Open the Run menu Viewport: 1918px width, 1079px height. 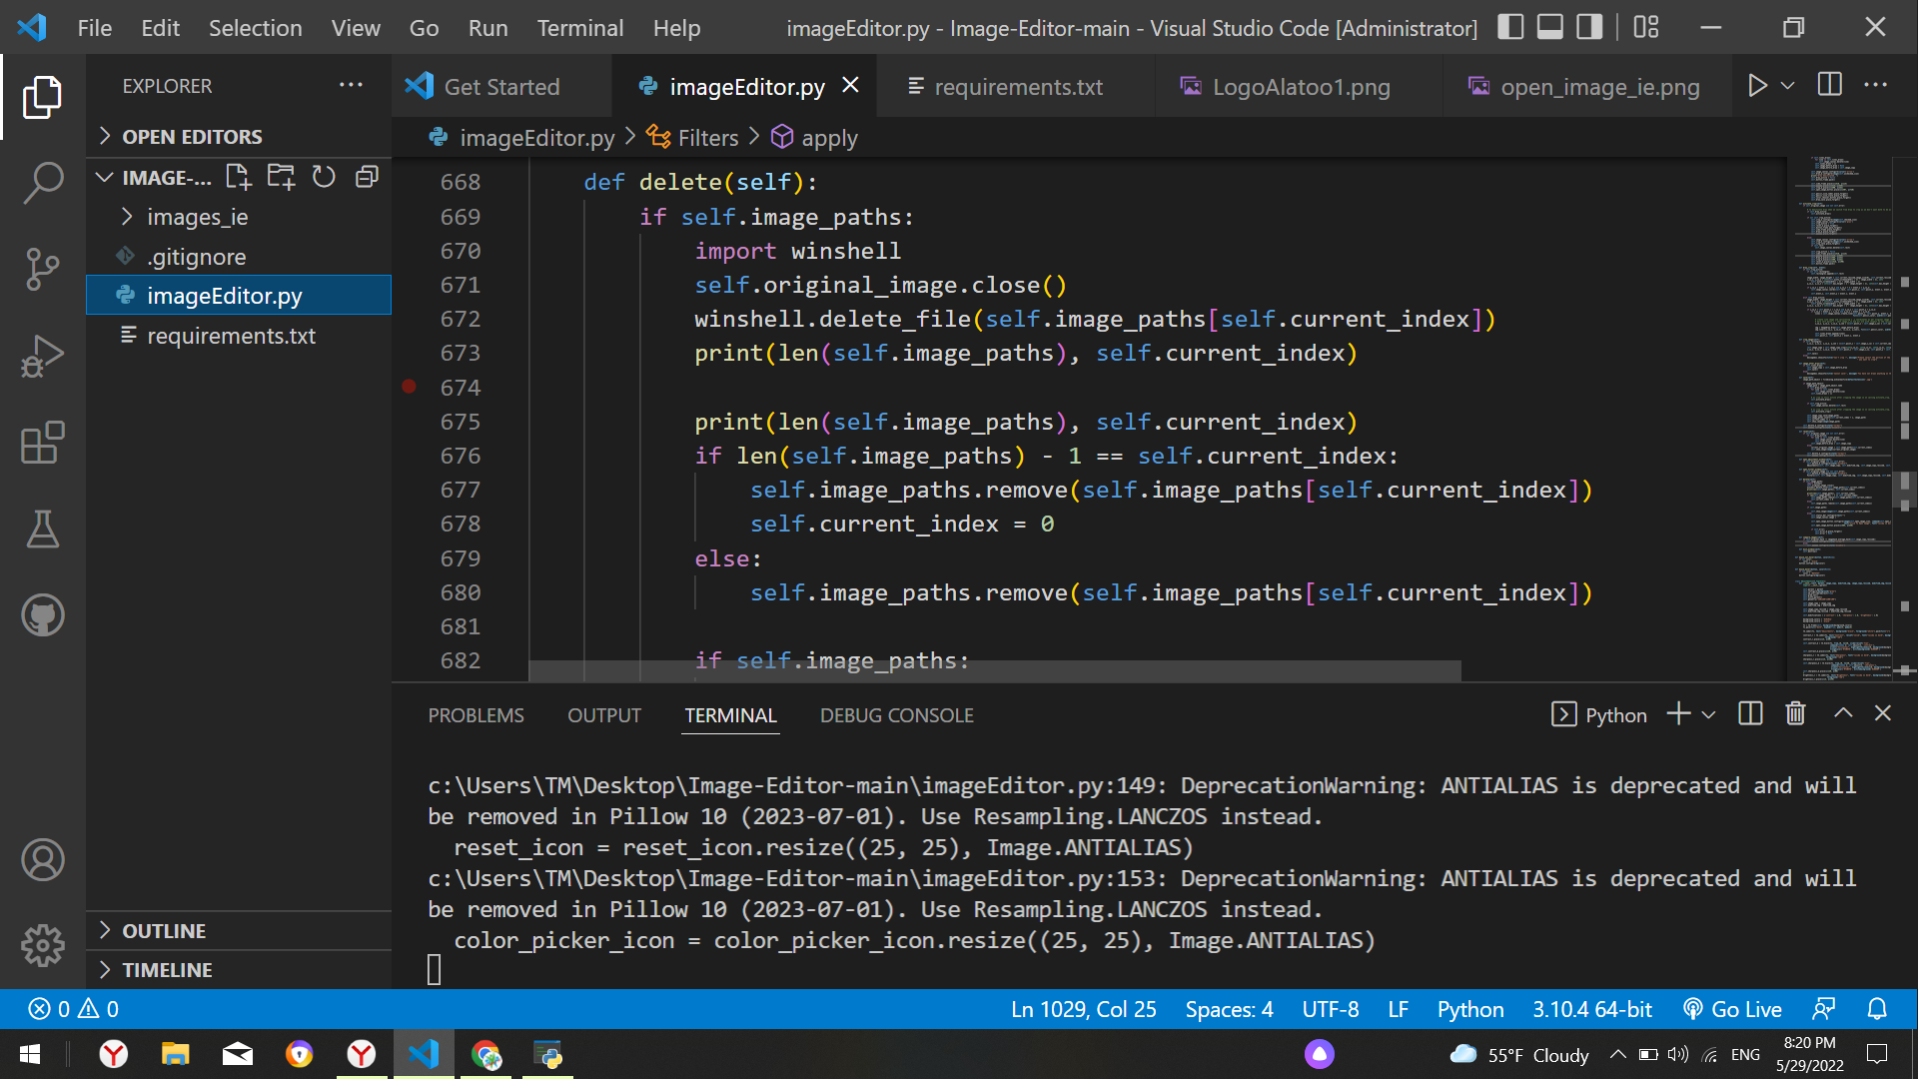click(x=487, y=28)
